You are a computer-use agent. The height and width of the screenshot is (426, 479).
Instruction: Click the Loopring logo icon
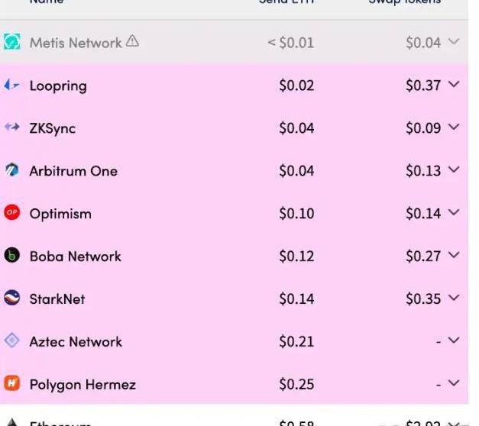pyautogui.click(x=11, y=86)
